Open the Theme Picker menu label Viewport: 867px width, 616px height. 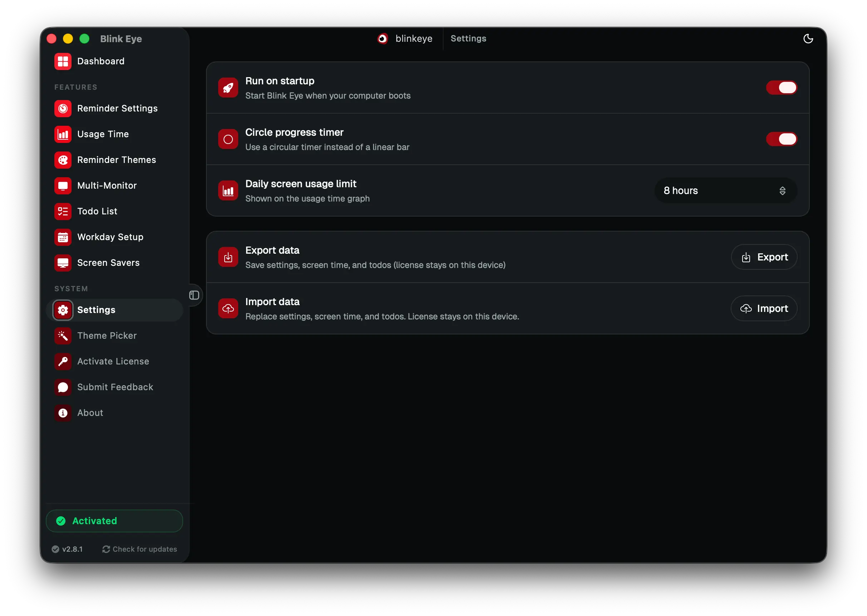coord(107,336)
